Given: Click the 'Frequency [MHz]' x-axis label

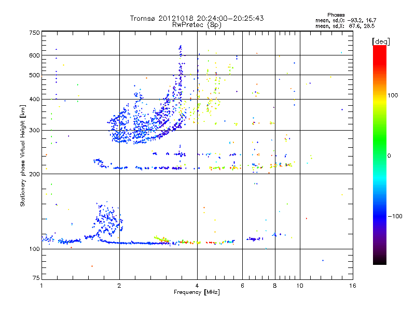Looking at the screenshot, I should tap(197, 292).
